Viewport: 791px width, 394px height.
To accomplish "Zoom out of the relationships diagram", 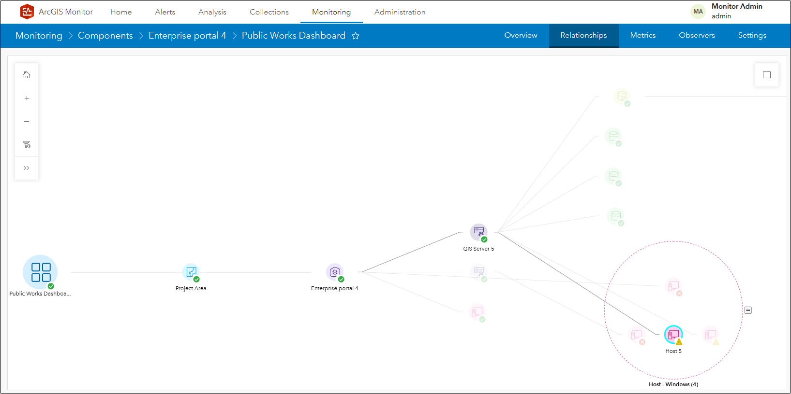I will 27,121.
